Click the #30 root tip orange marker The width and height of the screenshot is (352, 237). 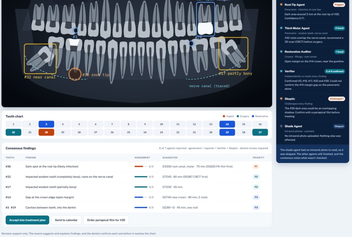[x=75, y=74]
